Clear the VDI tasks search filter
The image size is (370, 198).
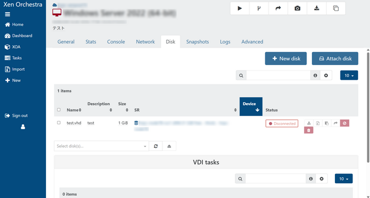[x=321, y=179]
